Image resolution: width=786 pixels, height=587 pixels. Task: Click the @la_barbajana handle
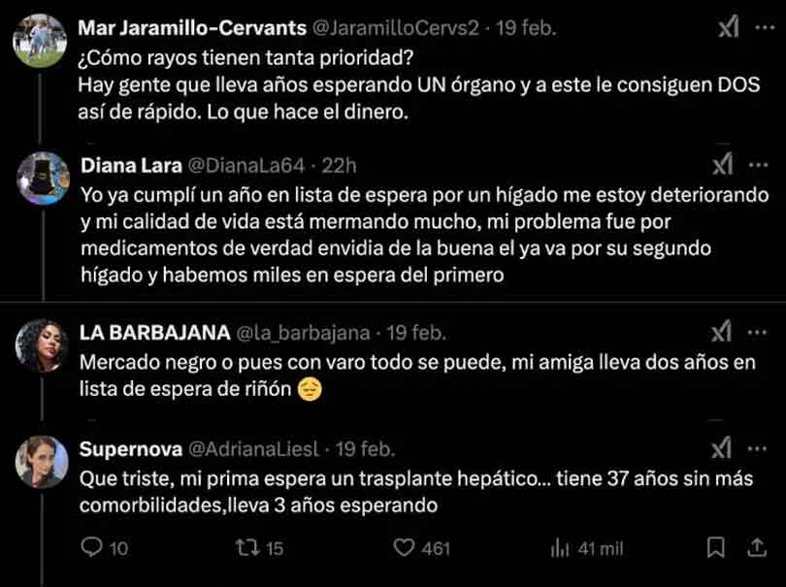(302, 332)
